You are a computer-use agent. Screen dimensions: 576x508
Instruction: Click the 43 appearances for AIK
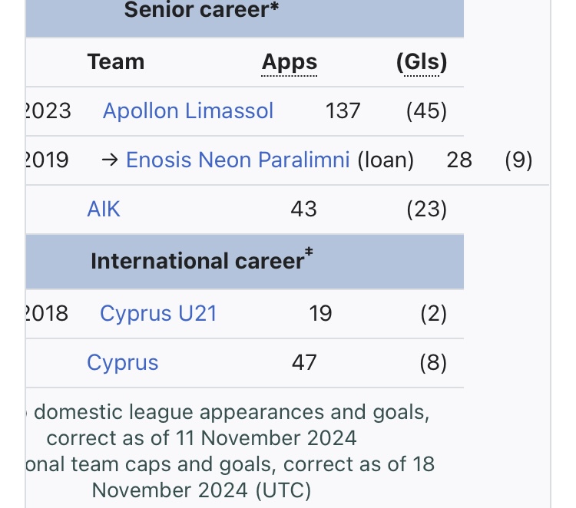[x=304, y=209]
